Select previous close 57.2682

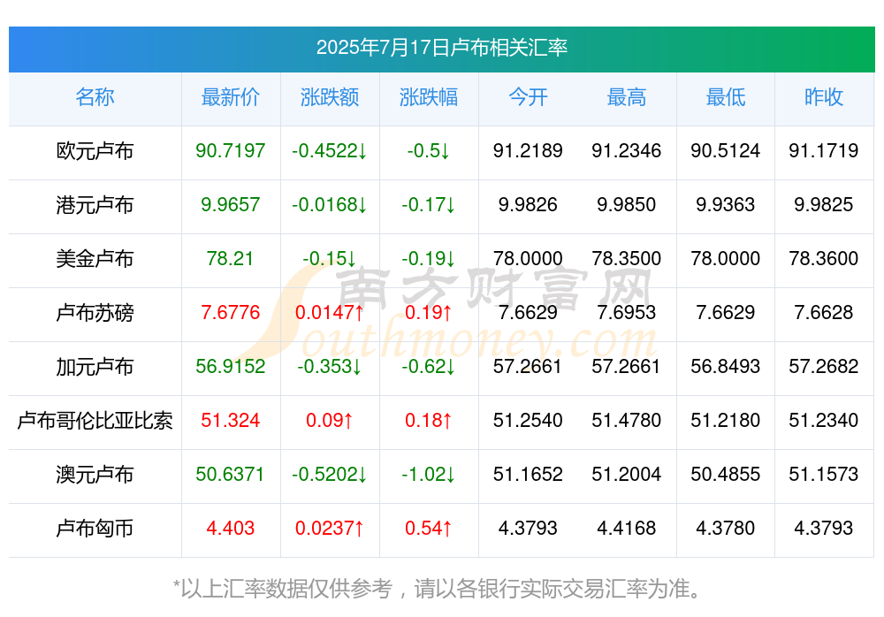pyautogui.click(x=824, y=366)
